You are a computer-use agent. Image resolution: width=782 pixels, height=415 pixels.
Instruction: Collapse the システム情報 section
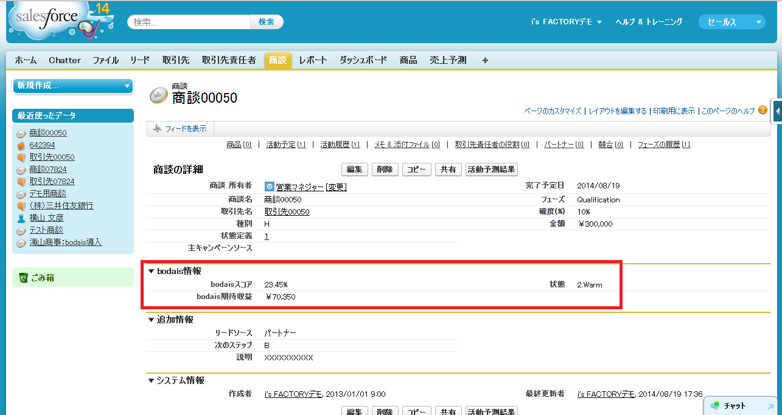tap(152, 380)
